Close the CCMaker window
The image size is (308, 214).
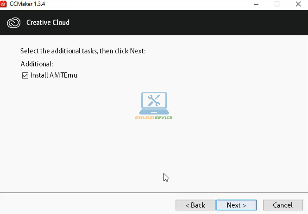(298, 4)
